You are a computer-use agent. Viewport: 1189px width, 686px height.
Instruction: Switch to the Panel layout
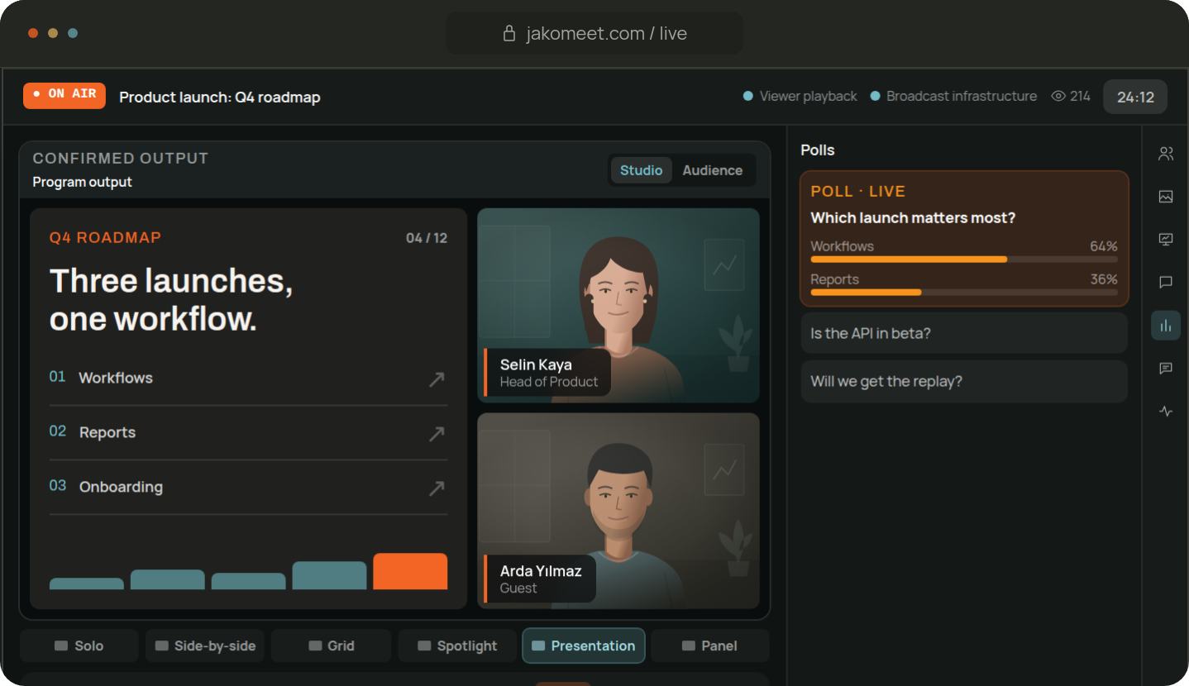pos(710,646)
